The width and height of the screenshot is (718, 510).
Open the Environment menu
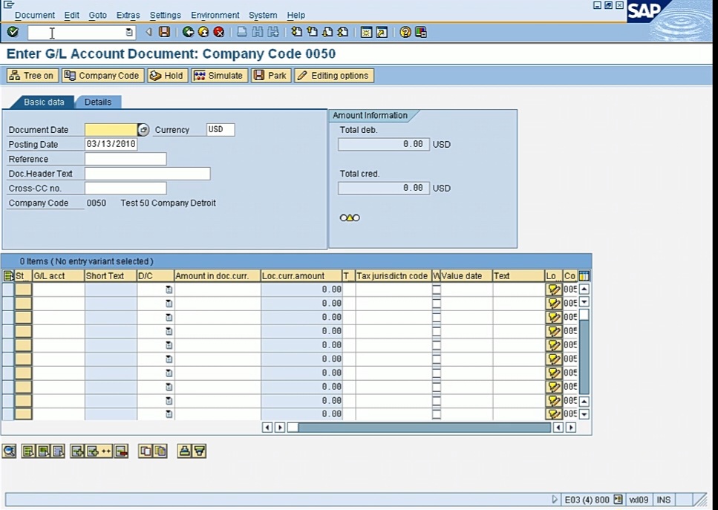pyautogui.click(x=215, y=15)
